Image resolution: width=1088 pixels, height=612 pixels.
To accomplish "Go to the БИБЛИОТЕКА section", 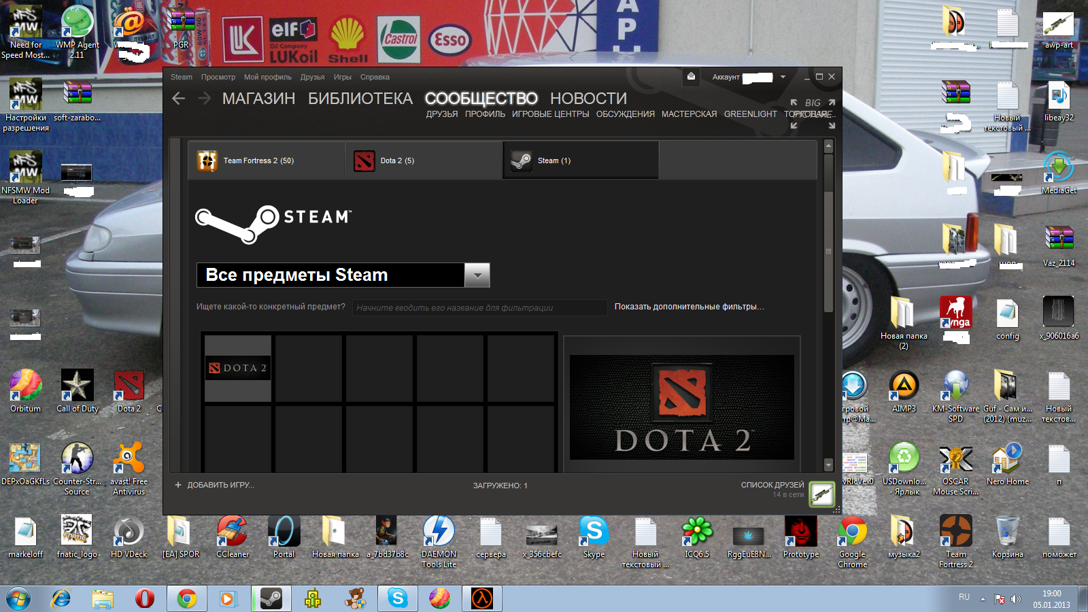I will (x=360, y=99).
